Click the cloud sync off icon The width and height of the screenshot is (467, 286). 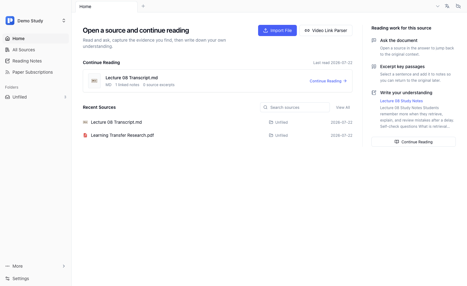(458, 6)
